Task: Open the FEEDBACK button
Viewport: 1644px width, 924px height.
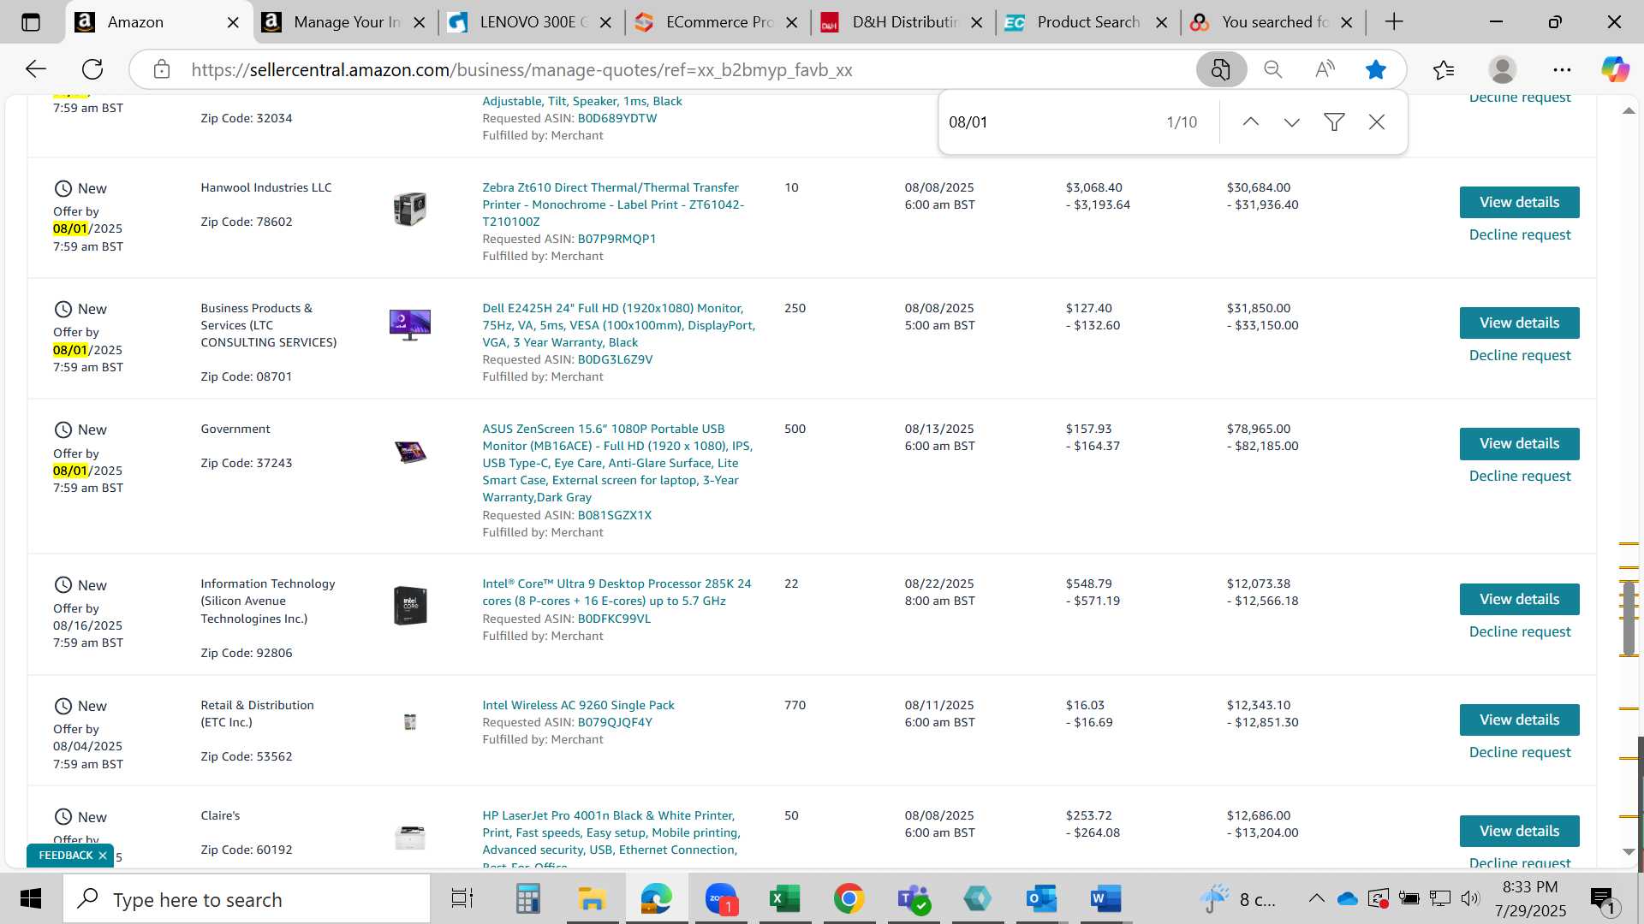Action: point(65,856)
